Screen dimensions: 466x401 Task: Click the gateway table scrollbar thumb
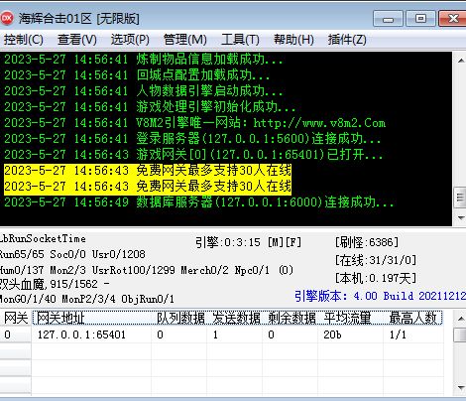[x=460, y=334]
